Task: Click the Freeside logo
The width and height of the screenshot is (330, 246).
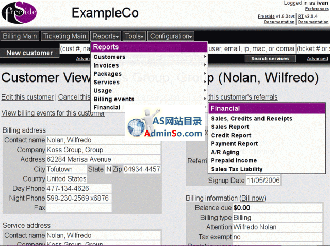Action: (x=19, y=12)
